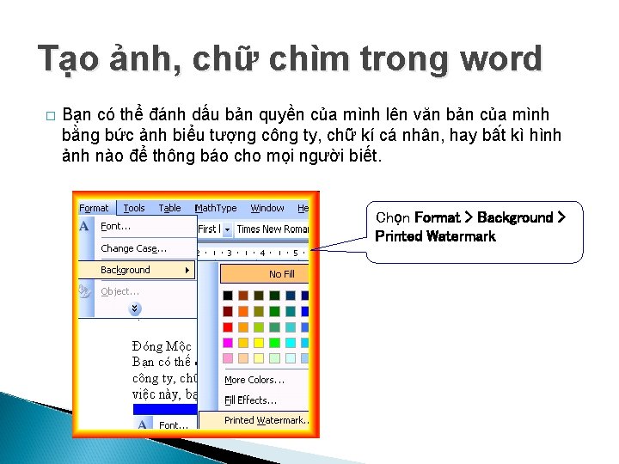Click the Font... entry at screenshot bottom
The height and width of the screenshot is (464, 619).
(174, 425)
